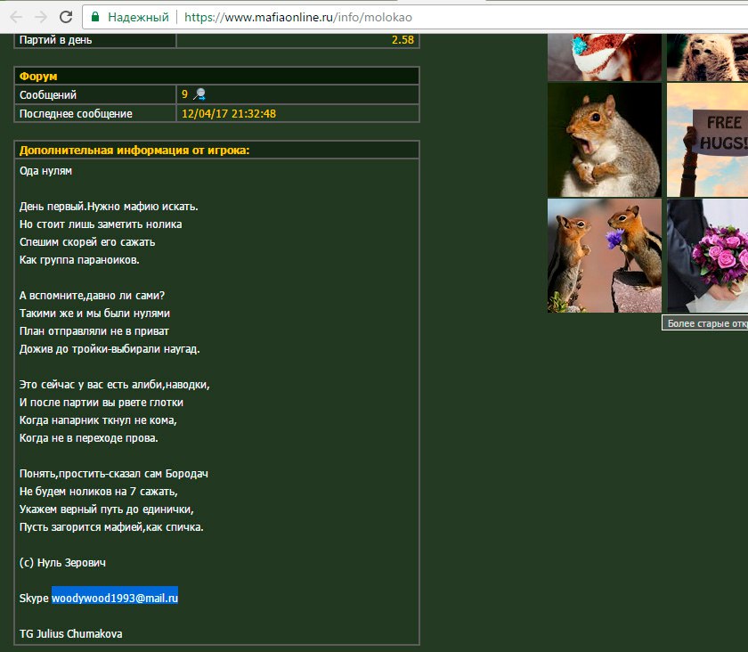Click 'Более старые' older postcards link
The width and height of the screenshot is (748, 652).
pos(706,322)
